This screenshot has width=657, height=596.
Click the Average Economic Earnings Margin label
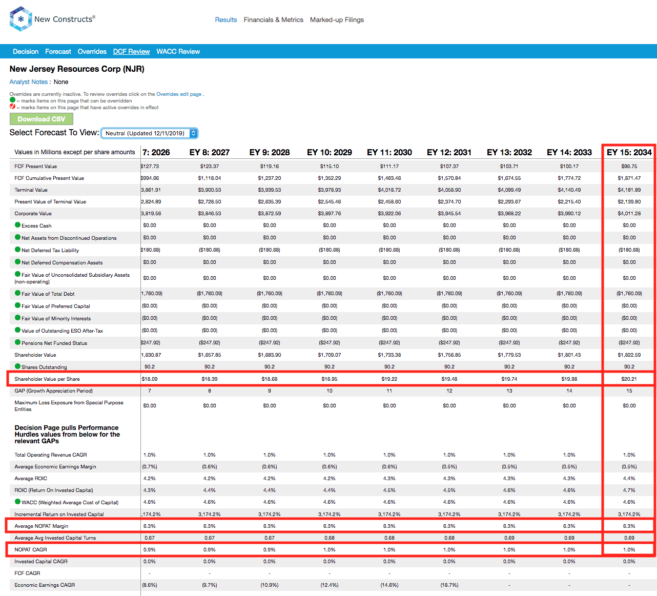pyautogui.click(x=55, y=467)
